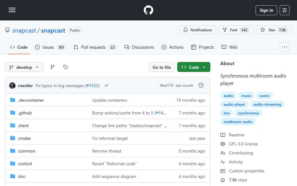View commit history clock icon
Viewport: 297px width, 186px height.
tap(201, 86)
